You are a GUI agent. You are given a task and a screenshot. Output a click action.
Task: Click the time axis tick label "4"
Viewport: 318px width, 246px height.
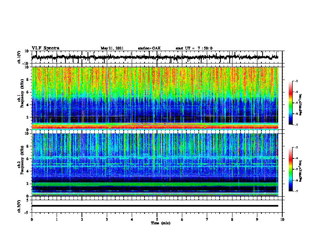tap(132, 219)
